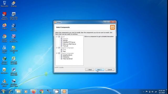Uncheck the Mercury Mail Server checkbox

tap(61, 44)
